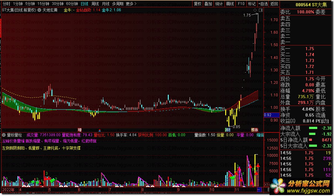Click the 涨幅 value 4.79%
Screen dimensions: 335x196
click(x=308, y=91)
